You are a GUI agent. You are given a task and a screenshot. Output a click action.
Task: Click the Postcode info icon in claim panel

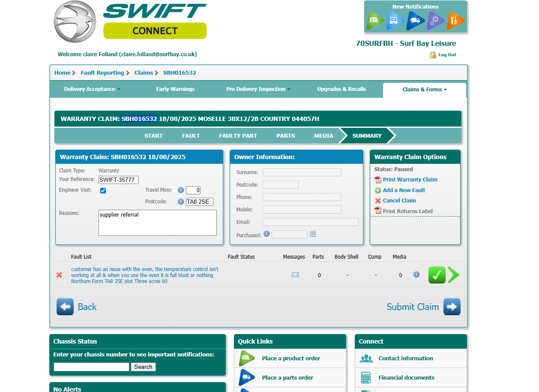click(x=181, y=202)
